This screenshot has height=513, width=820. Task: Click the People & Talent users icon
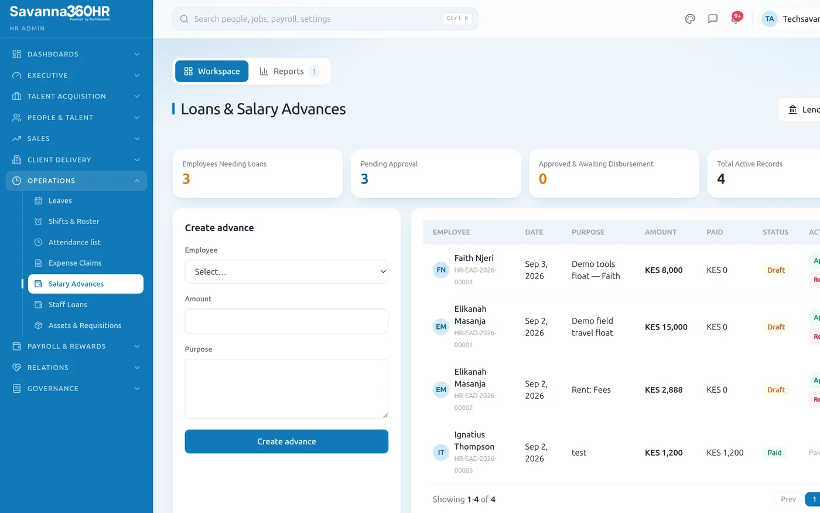pos(16,117)
